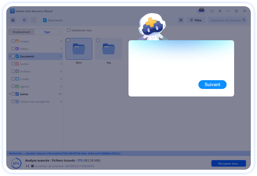The height and width of the screenshot is (176, 257).
Task: Switch to grid view layout icon
Action: [181, 20]
